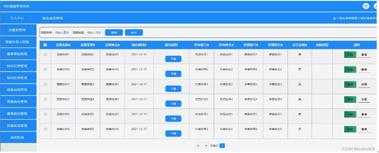Expand the 赛事章程管理 sidebar menu
Viewport: 379px width, 153px height.
point(18,54)
